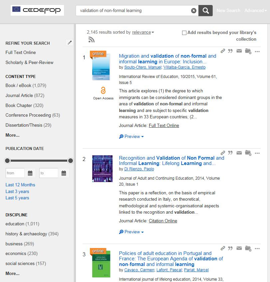Open the Advanced search menu
The height and width of the screenshot is (282, 270).
(x=254, y=10)
